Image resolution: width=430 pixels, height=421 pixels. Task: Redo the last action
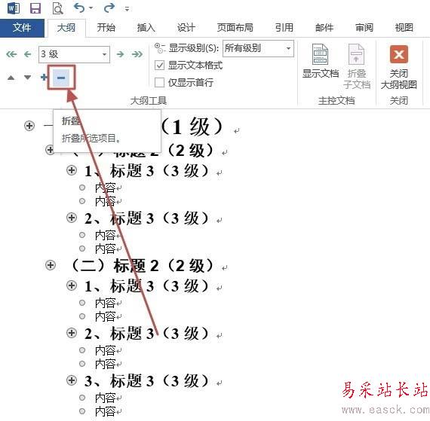pyautogui.click(x=109, y=8)
